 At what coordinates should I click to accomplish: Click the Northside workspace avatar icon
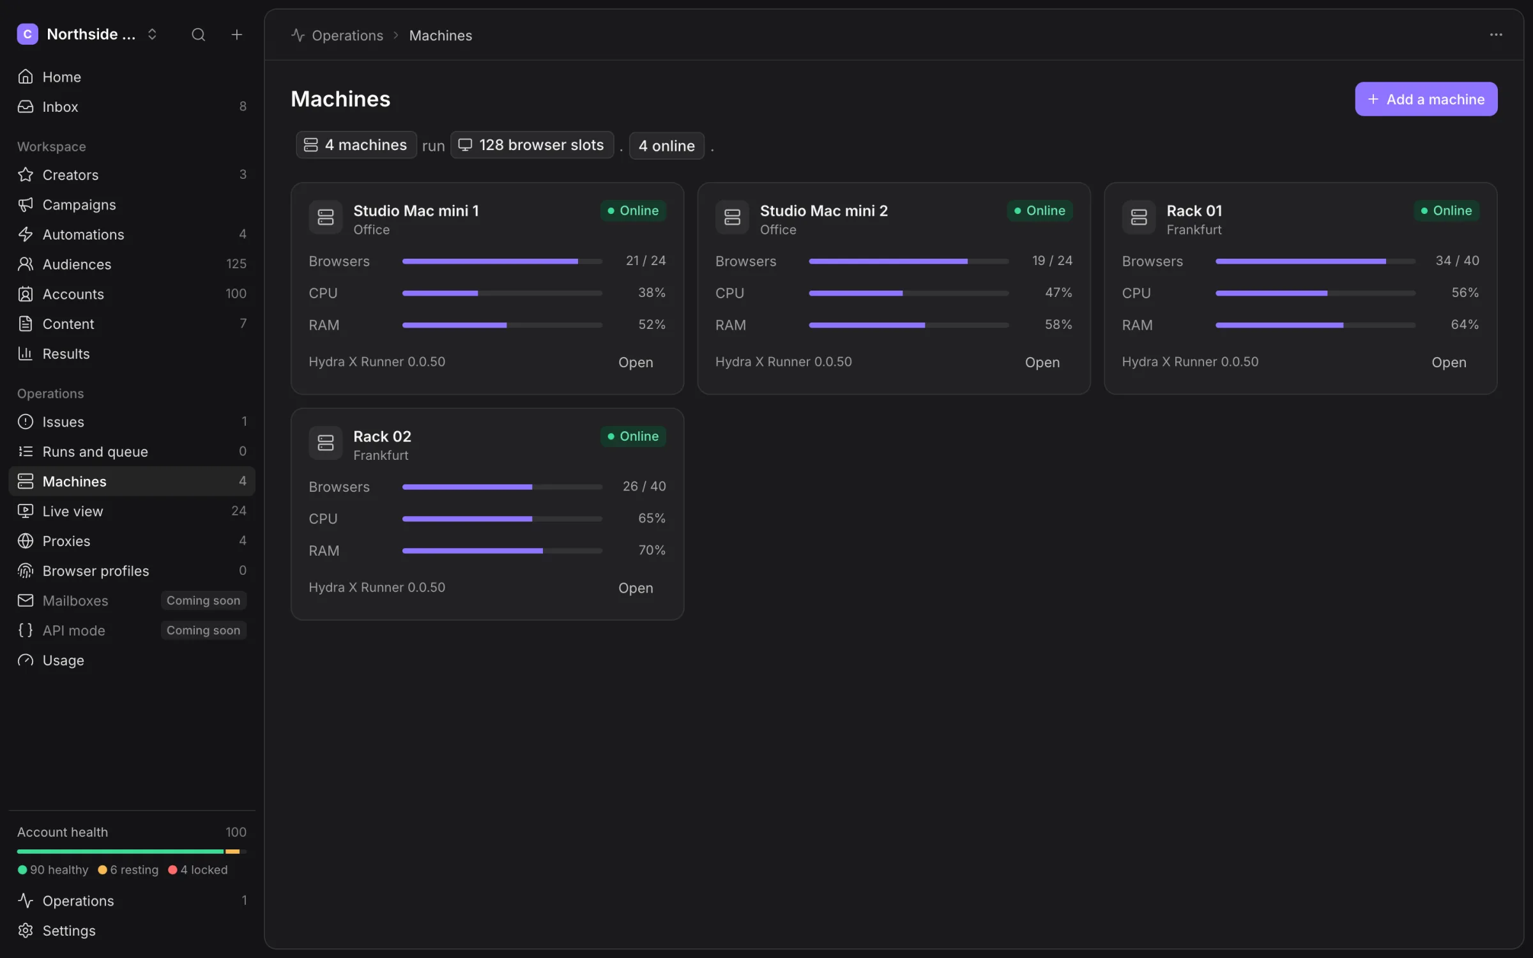point(27,34)
